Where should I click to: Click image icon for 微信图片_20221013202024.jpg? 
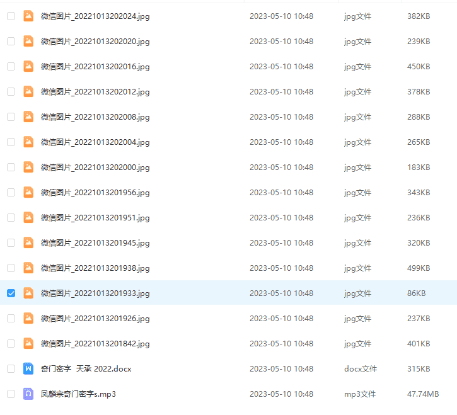tap(28, 16)
